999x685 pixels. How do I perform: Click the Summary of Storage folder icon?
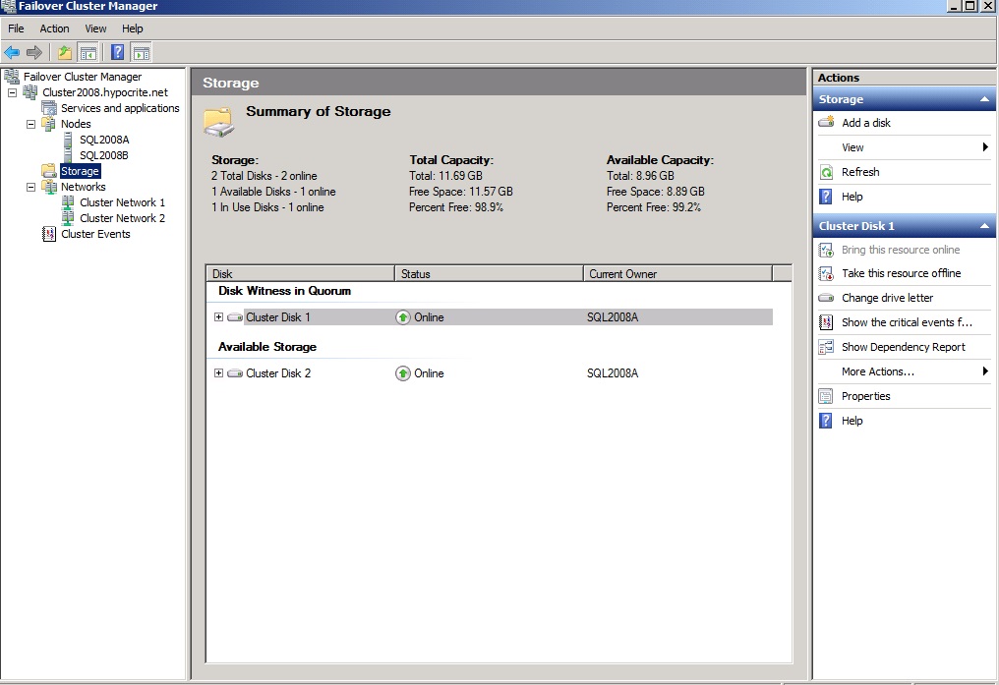coord(218,122)
